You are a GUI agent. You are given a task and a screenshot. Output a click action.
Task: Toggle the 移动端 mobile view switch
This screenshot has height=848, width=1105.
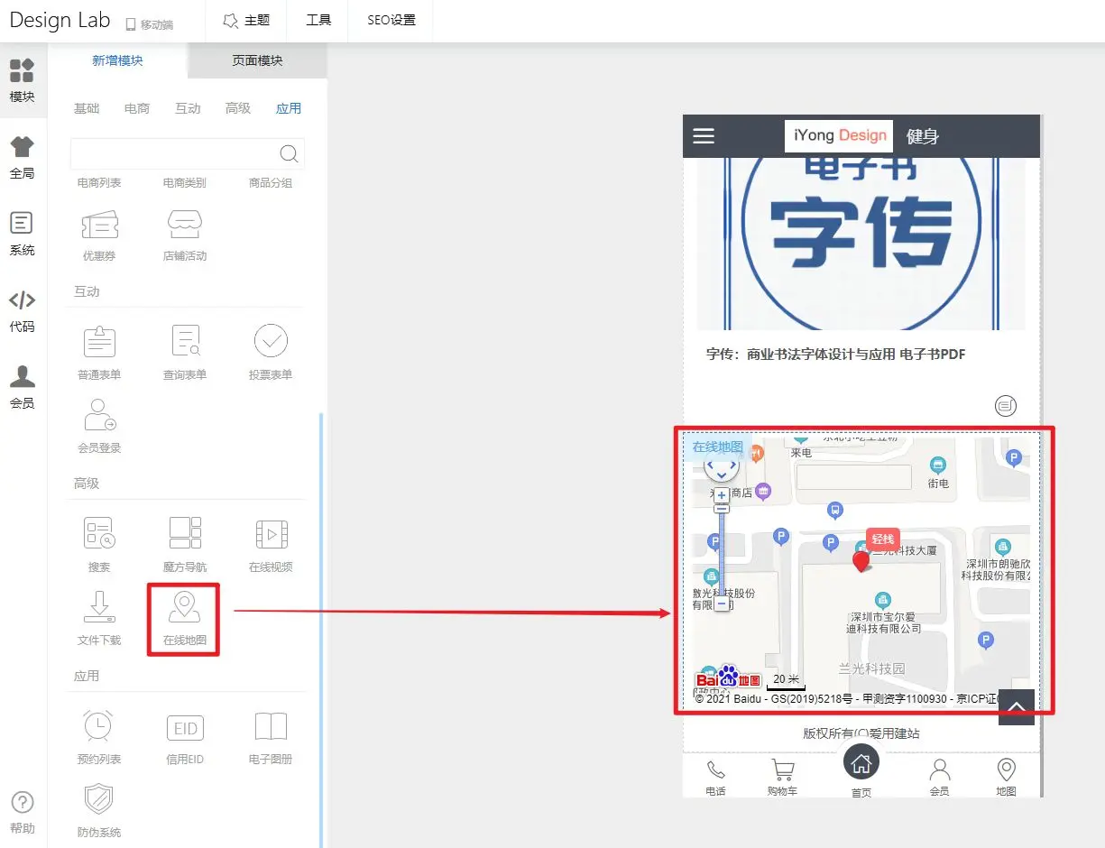tap(150, 24)
